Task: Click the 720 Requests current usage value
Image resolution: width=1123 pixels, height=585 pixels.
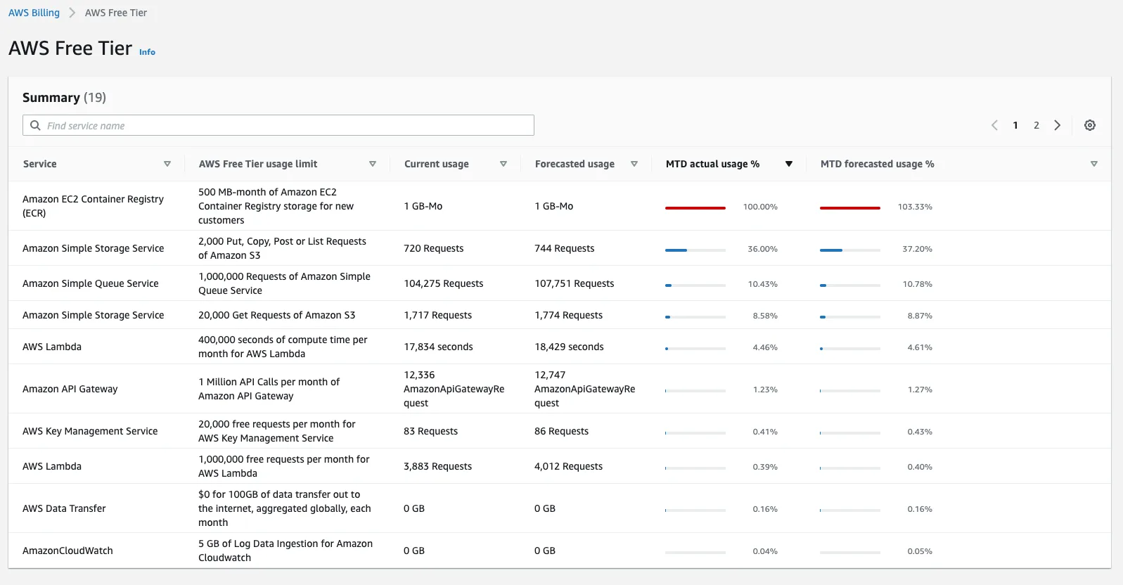Action: coord(434,248)
